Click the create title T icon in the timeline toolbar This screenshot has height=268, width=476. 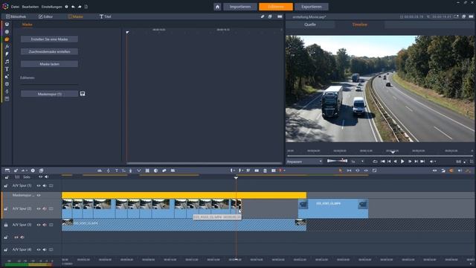click(117, 170)
